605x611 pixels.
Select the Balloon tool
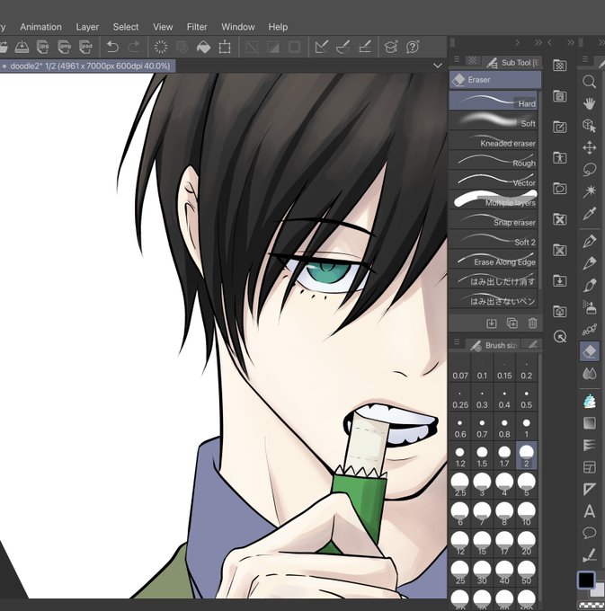tap(590, 533)
